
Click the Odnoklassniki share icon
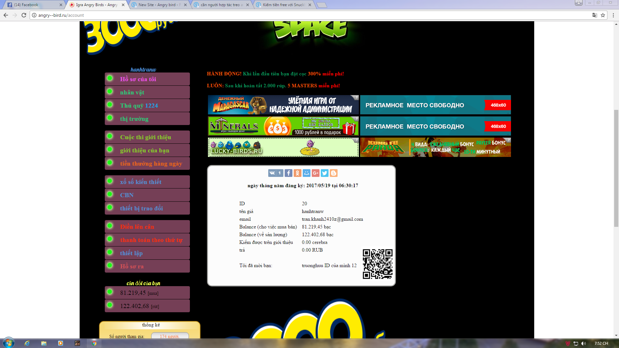pyautogui.click(x=298, y=173)
